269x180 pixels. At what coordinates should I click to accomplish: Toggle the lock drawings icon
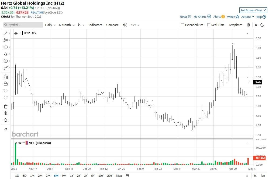(x=5, y=84)
